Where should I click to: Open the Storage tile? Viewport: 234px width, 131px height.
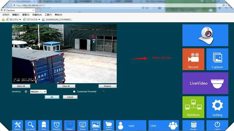click(194, 125)
